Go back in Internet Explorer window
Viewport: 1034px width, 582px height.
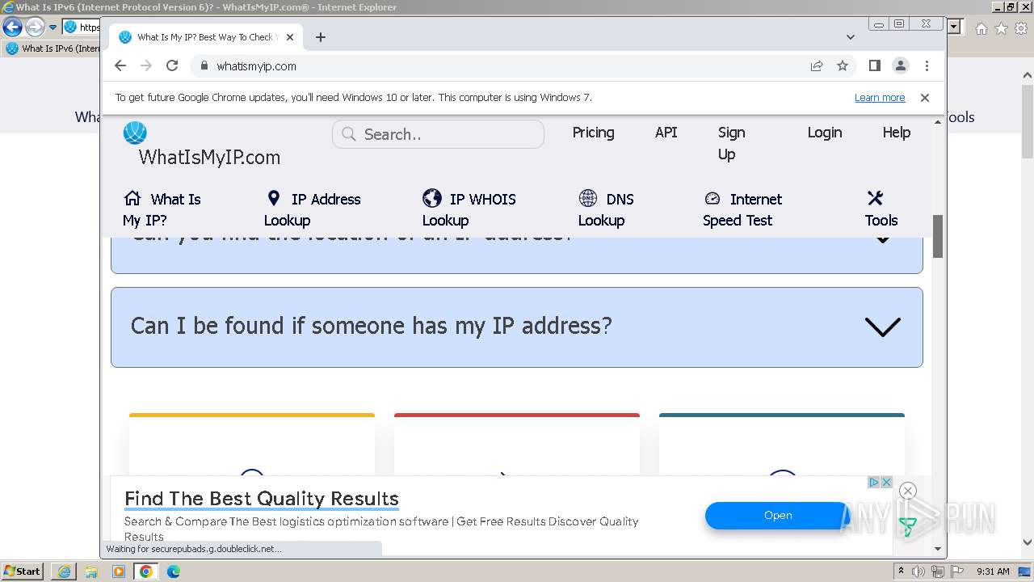(x=12, y=27)
